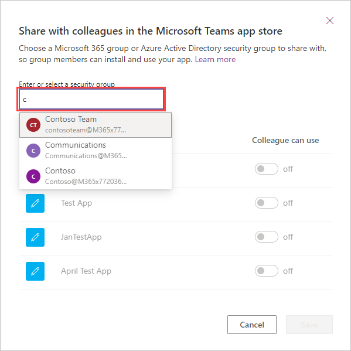Toggle the topmost app's sharing switch
Viewport: 351px width, 351px height.
[x=267, y=169]
